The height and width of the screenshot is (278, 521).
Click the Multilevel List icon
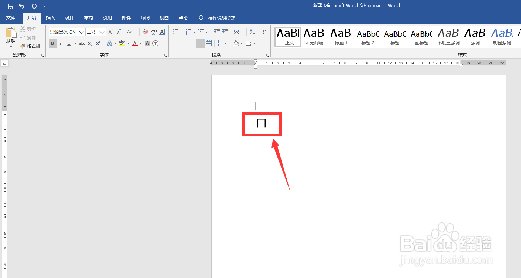coord(201,32)
